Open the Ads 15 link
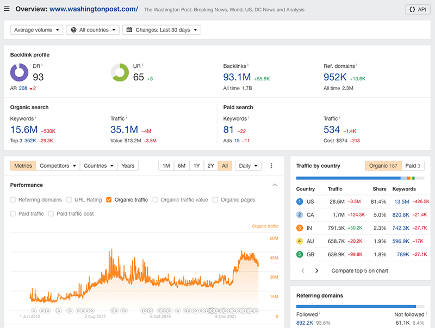435x328 pixels. pos(237,141)
